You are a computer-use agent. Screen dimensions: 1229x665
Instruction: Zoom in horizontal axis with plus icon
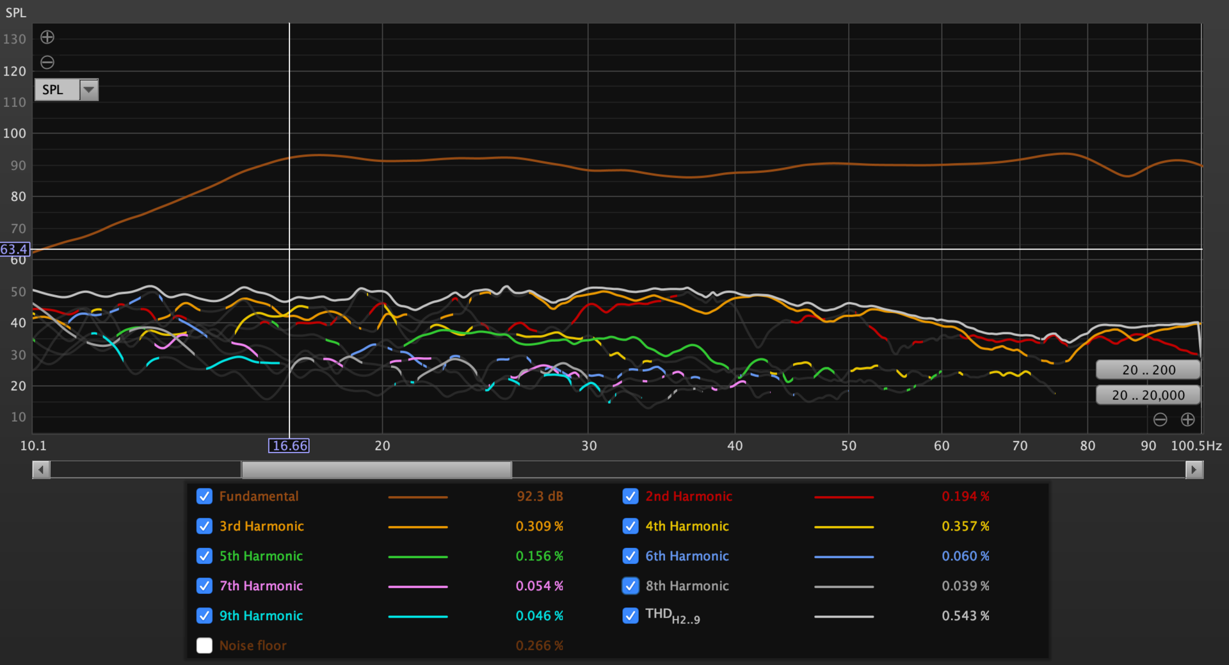1187,419
